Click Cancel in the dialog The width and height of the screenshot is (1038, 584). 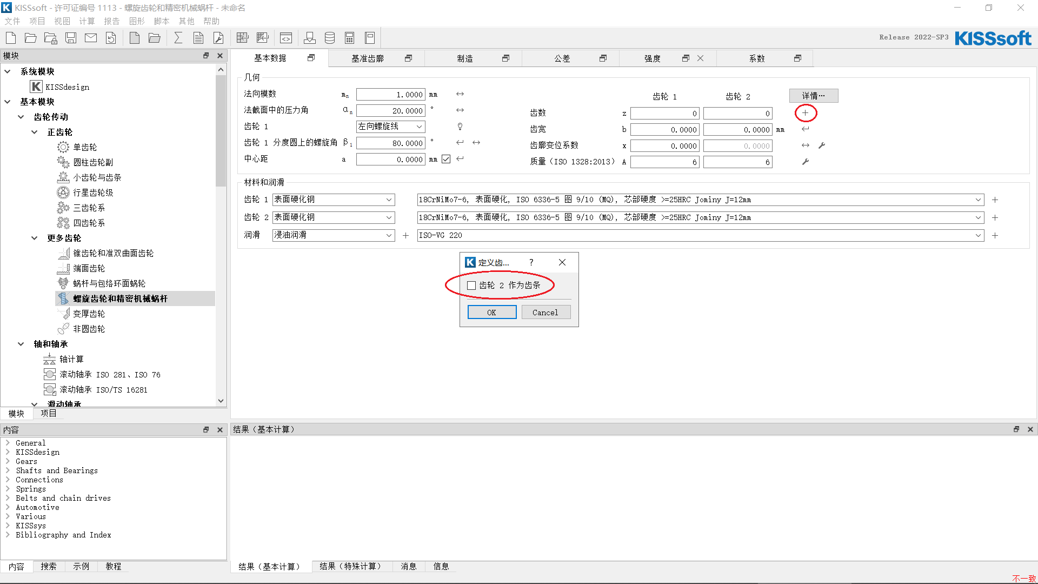pos(545,313)
